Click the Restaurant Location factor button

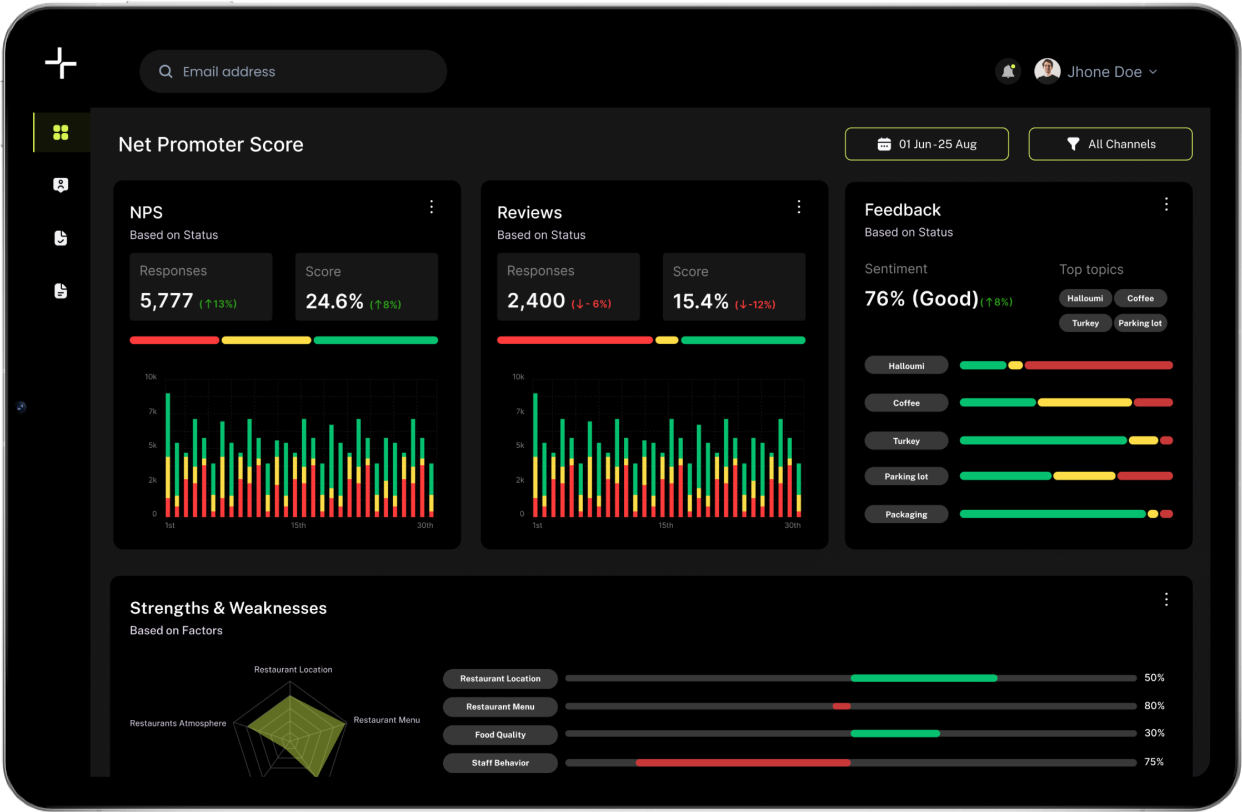click(500, 679)
